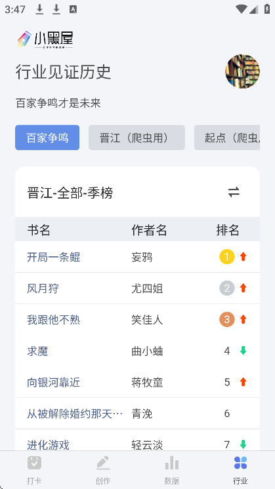
Task: Tap the silver rank 2 badge
Action: point(227,288)
